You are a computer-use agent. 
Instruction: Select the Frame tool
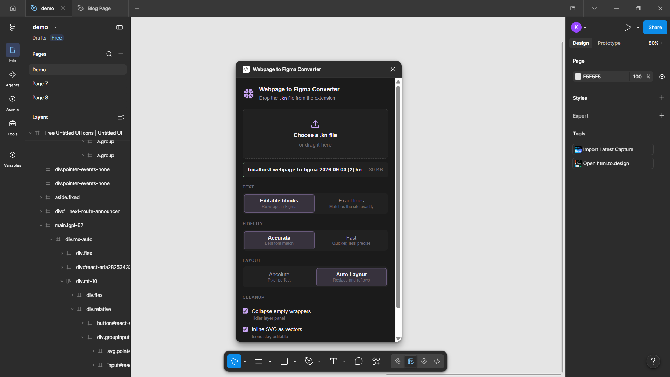[259, 361]
